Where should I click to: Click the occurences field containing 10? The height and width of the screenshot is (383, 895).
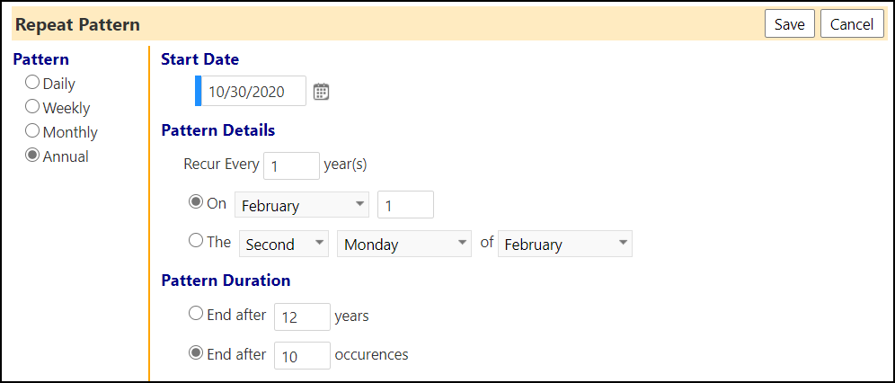point(303,356)
